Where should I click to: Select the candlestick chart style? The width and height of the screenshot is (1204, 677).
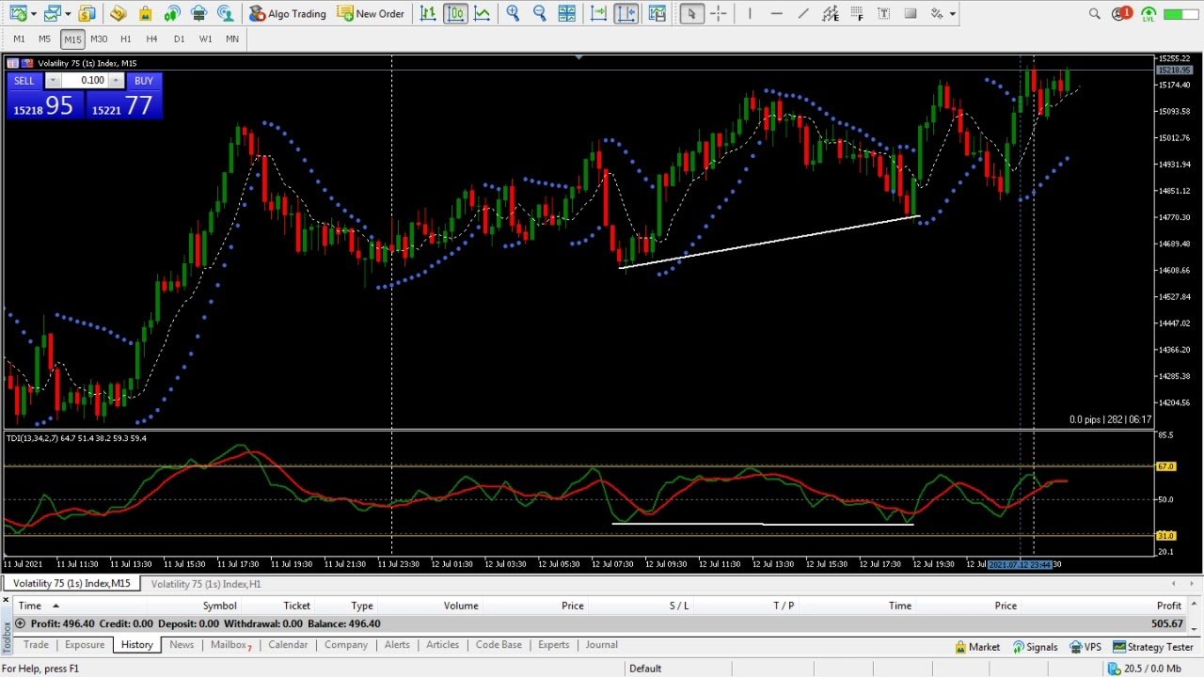coord(456,13)
